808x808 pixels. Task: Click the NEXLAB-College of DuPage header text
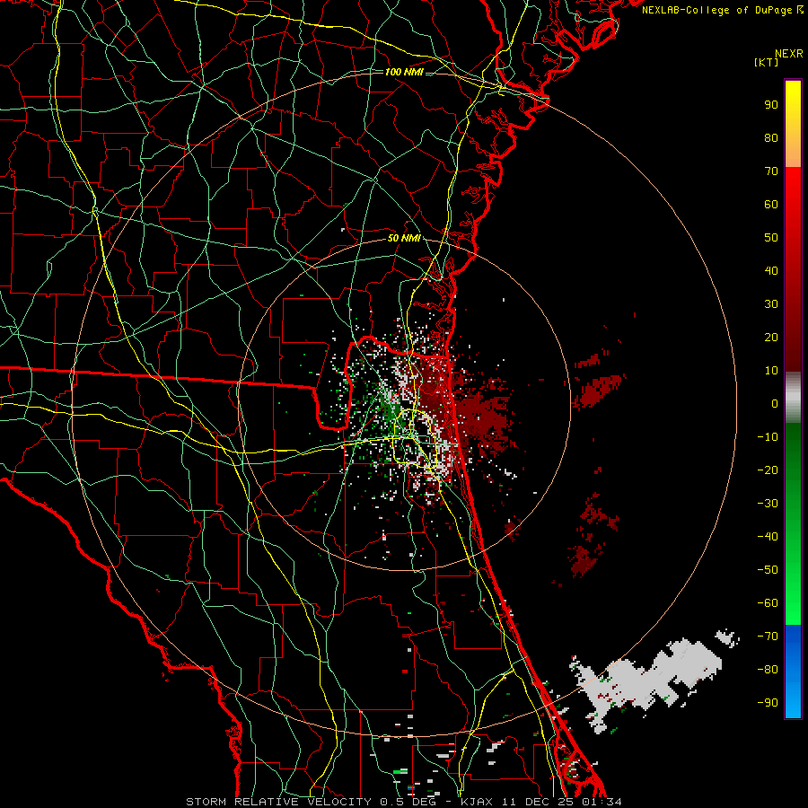[x=722, y=10]
